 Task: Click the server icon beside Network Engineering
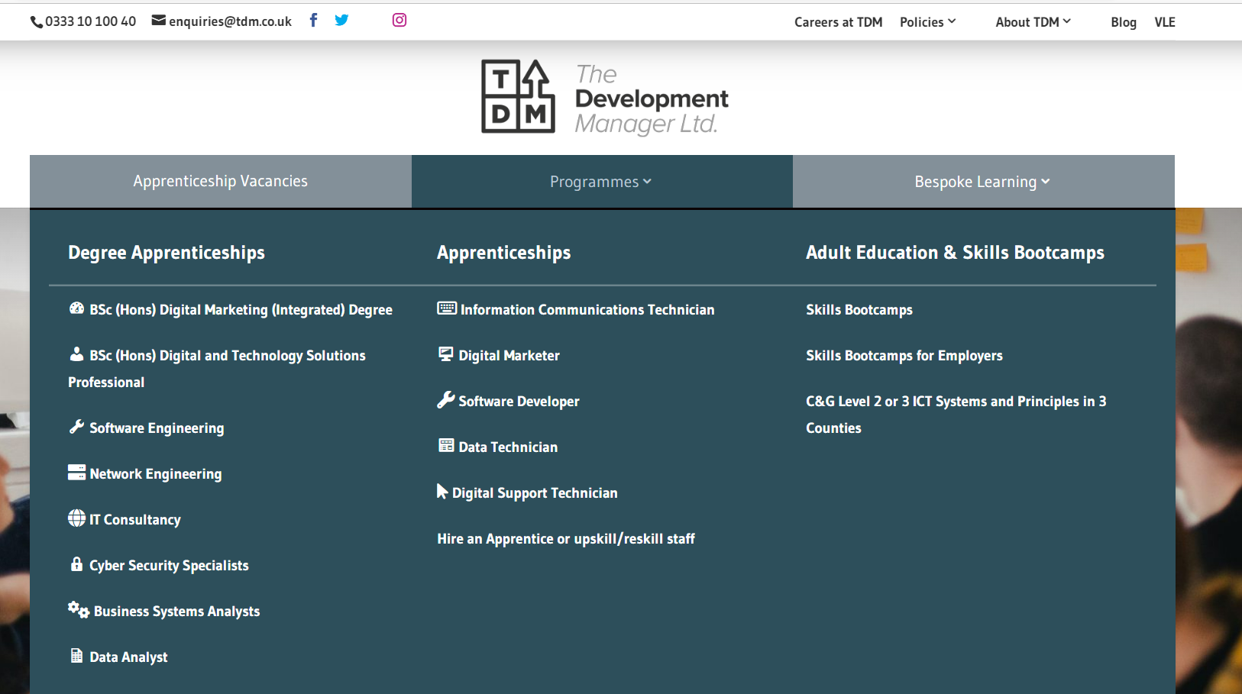click(x=76, y=473)
